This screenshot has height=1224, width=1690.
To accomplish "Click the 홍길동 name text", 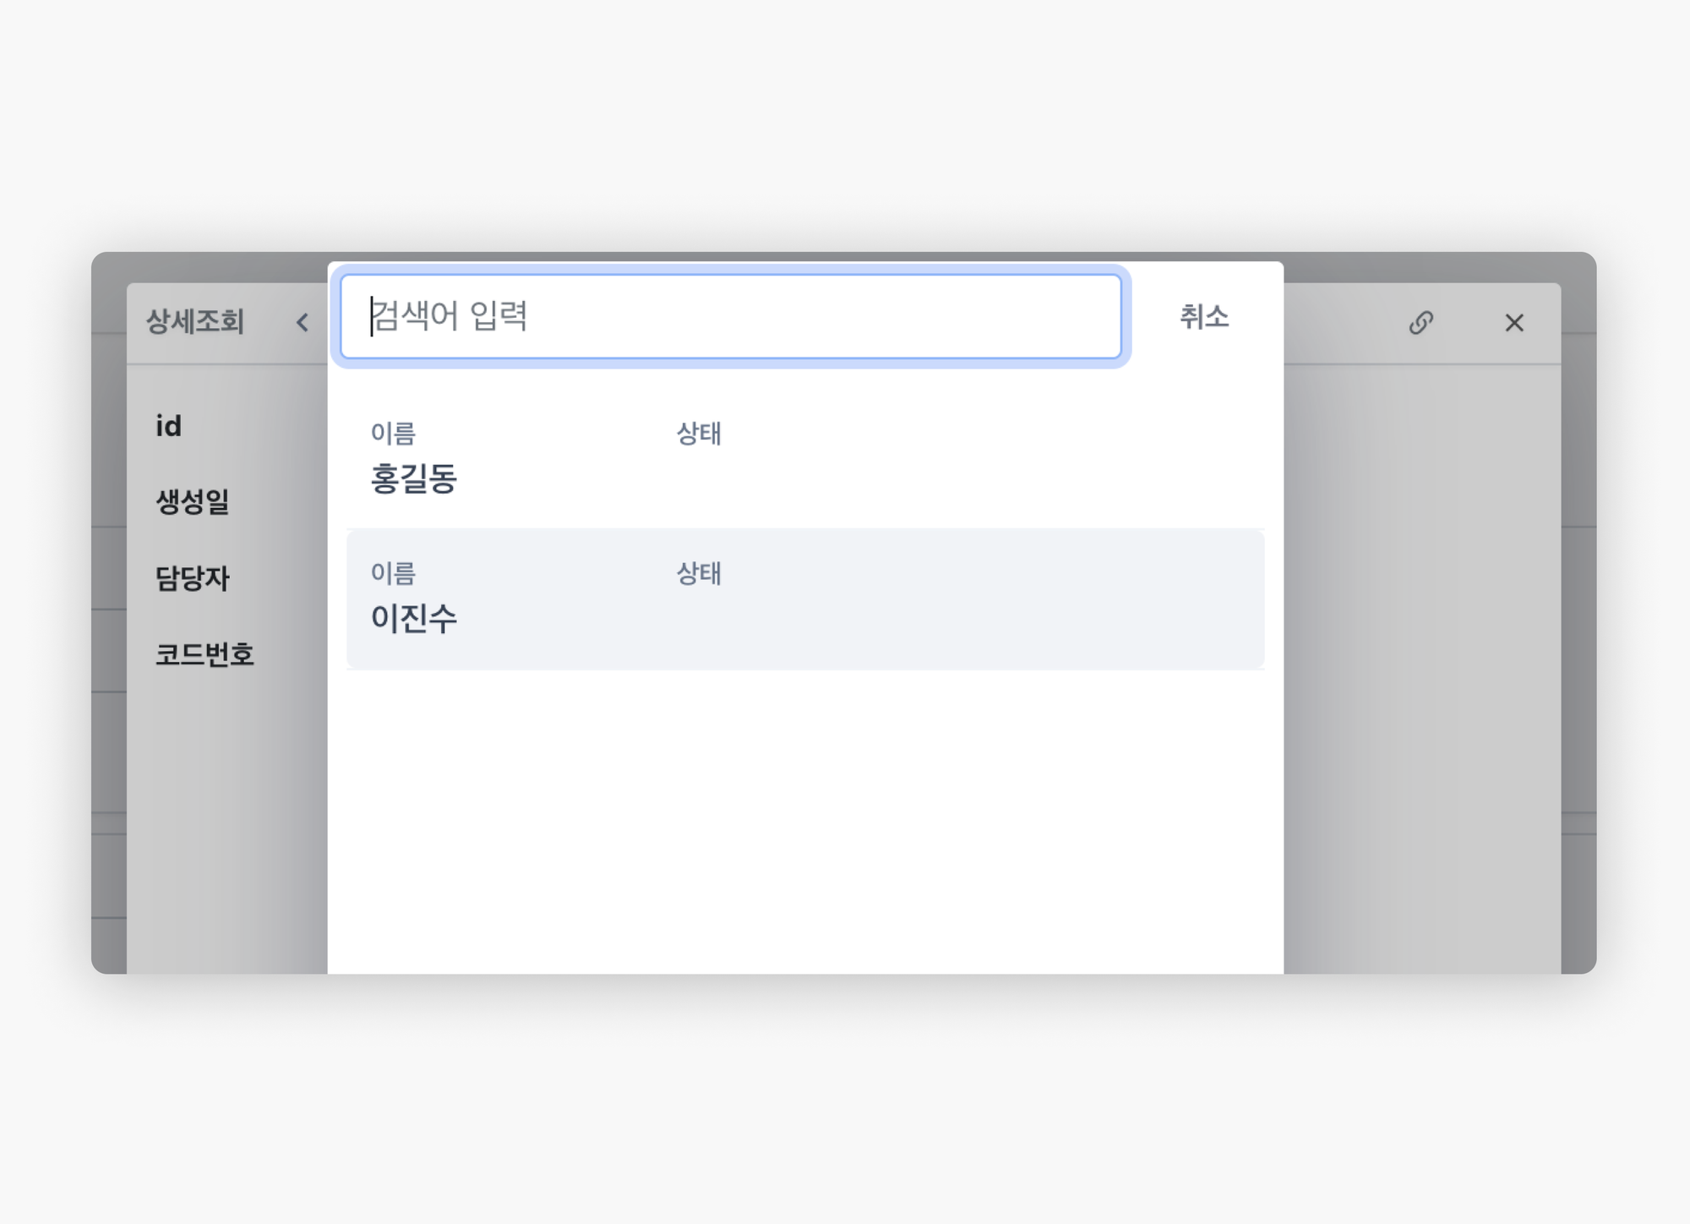I will (414, 478).
